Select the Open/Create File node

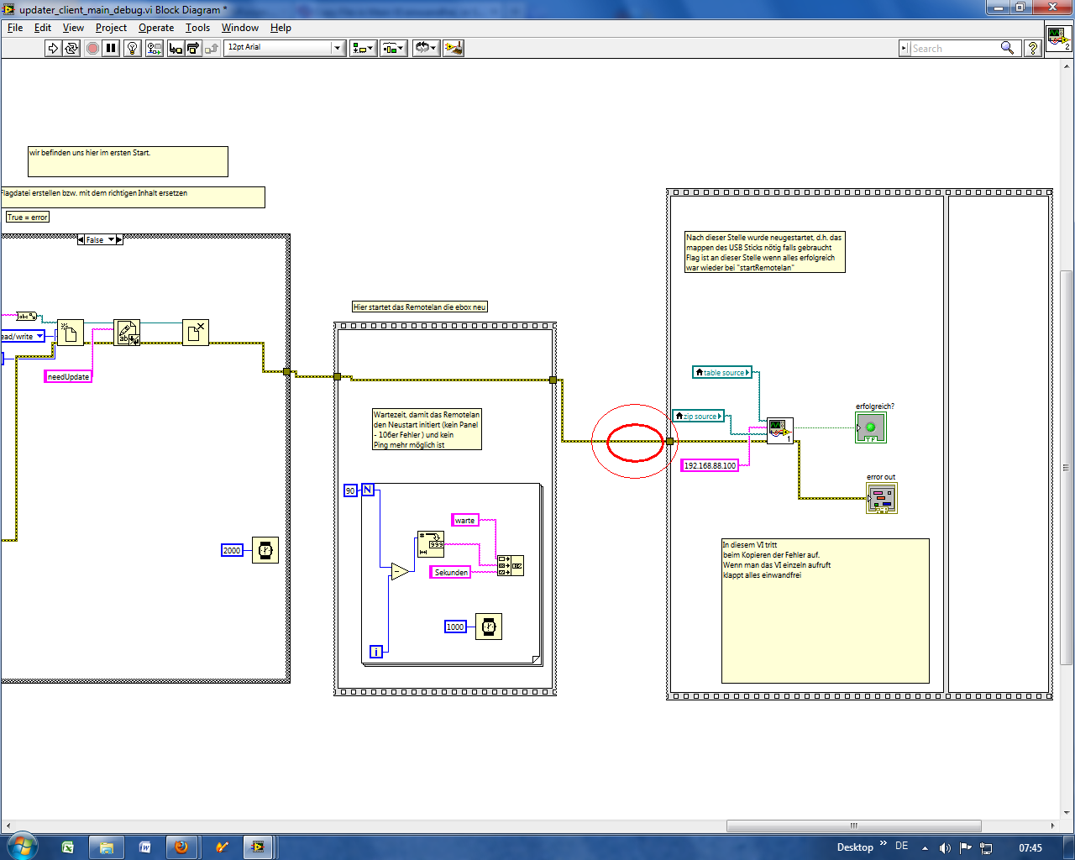click(x=71, y=333)
